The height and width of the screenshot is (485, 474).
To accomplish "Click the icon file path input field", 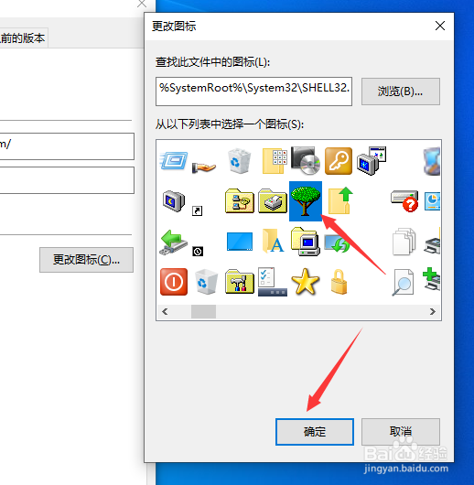I will pyautogui.click(x=253, y=92).
